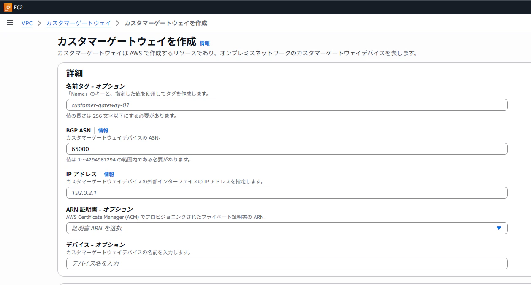Click 情報 link beside IP アドレス
The width and height of the screenshot is (531, 285).
[x=109, y=174]
